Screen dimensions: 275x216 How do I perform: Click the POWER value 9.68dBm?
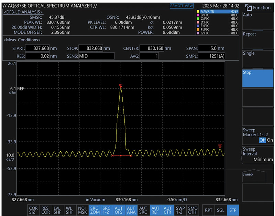coord(171,32)
